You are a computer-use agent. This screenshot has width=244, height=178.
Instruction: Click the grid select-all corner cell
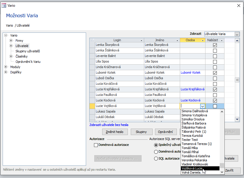[92, 40]
